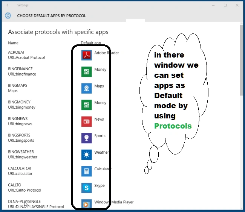Click the ACROBAT protocol name

(x=17, y=52)
